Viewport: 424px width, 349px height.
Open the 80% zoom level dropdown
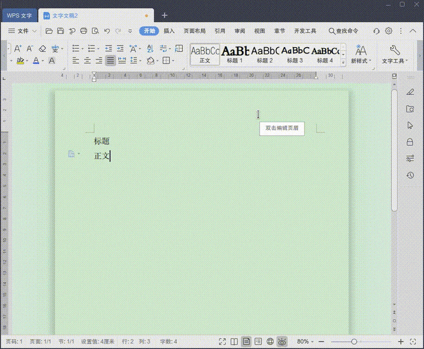(x=306, y=342)
